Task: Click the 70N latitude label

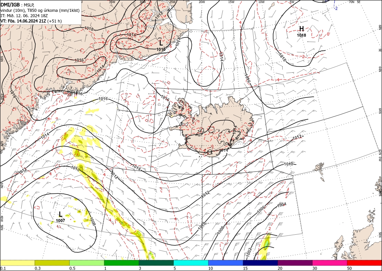Action: click(x=351, y=2)
